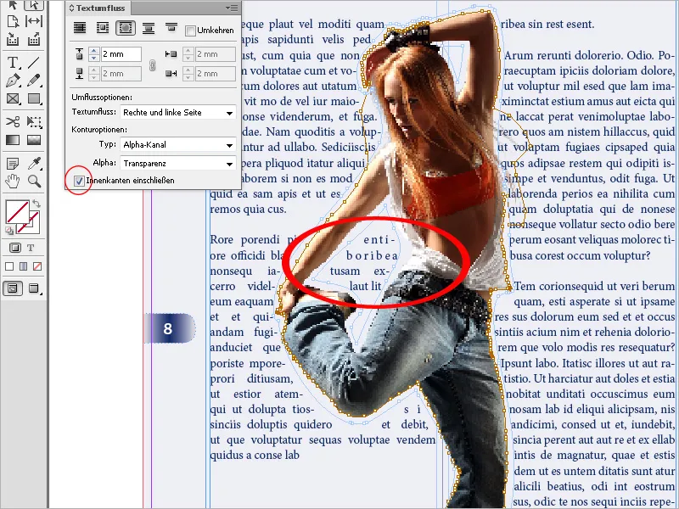
Task: Open the Textumfluss panel flyout menu
Action: (x=235, y=8)
